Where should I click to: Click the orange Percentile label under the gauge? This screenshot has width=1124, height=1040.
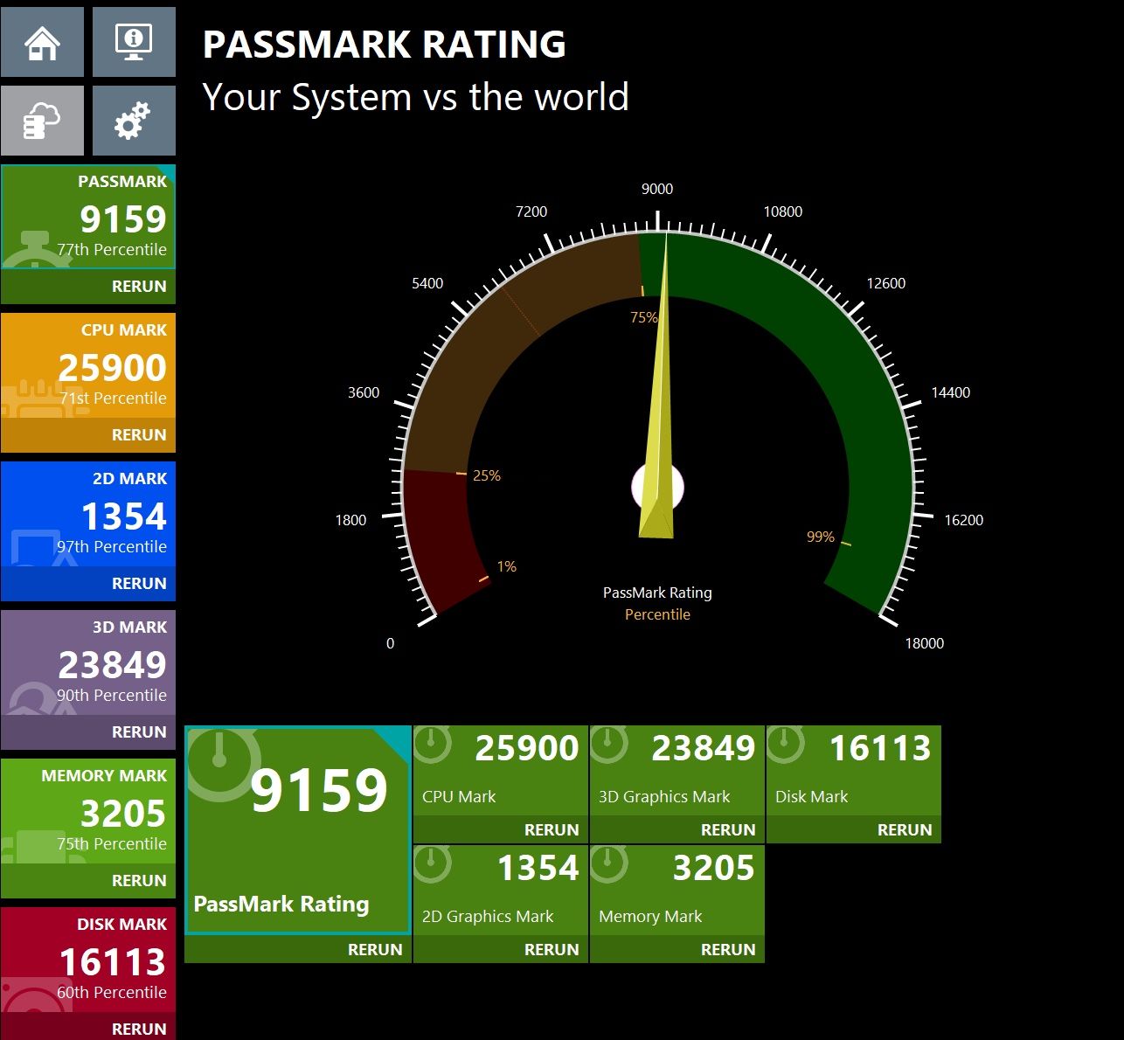point(657,614)
